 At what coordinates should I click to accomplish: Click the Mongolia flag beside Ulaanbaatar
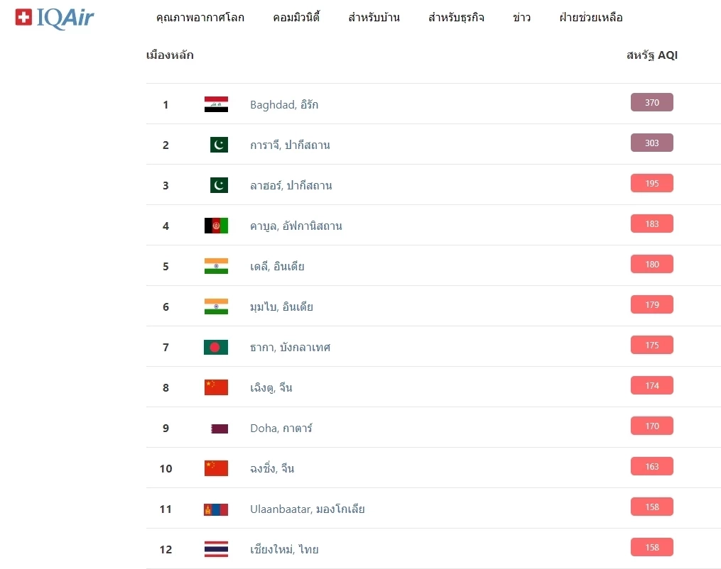[x=216, y=509]
